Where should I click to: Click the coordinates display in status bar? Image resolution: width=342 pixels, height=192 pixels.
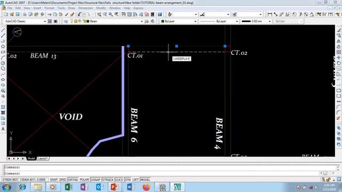coord(24,180)
